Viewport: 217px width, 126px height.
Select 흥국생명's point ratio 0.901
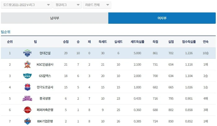[x=189, y=99]
